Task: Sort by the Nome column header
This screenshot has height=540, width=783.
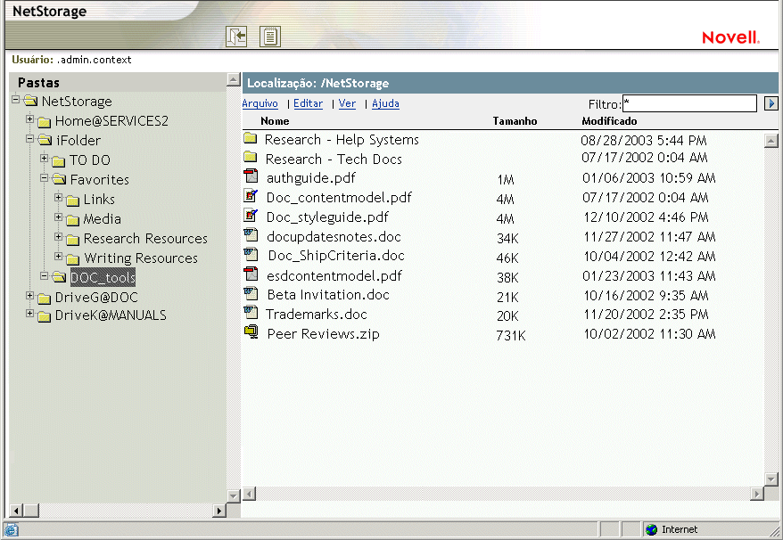Action: [275, 121]
